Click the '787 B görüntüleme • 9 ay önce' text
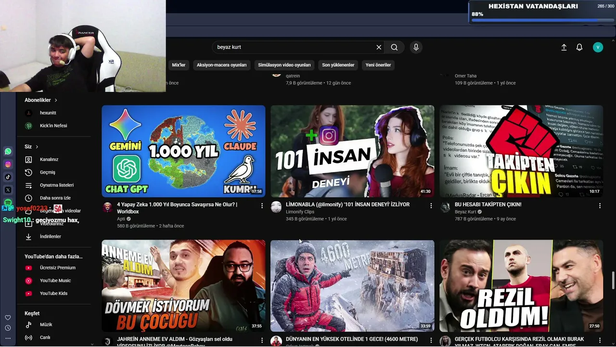This screenshot has width=616, height=347. click(485, 219)
